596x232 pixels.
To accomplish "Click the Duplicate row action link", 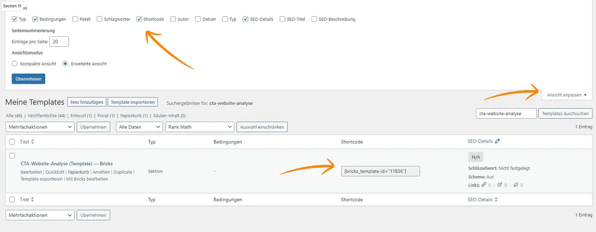I will (123, 172).
